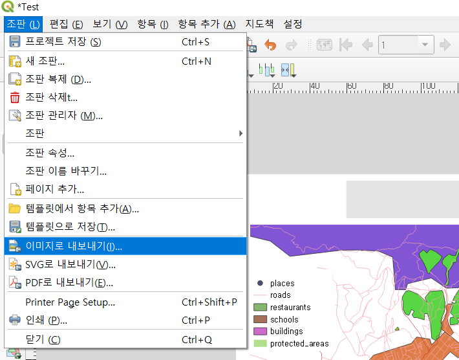Click the 페이지 추가 page icon
Image resolution: width=459 pixels, height=360 pixels.
point(16,189)
